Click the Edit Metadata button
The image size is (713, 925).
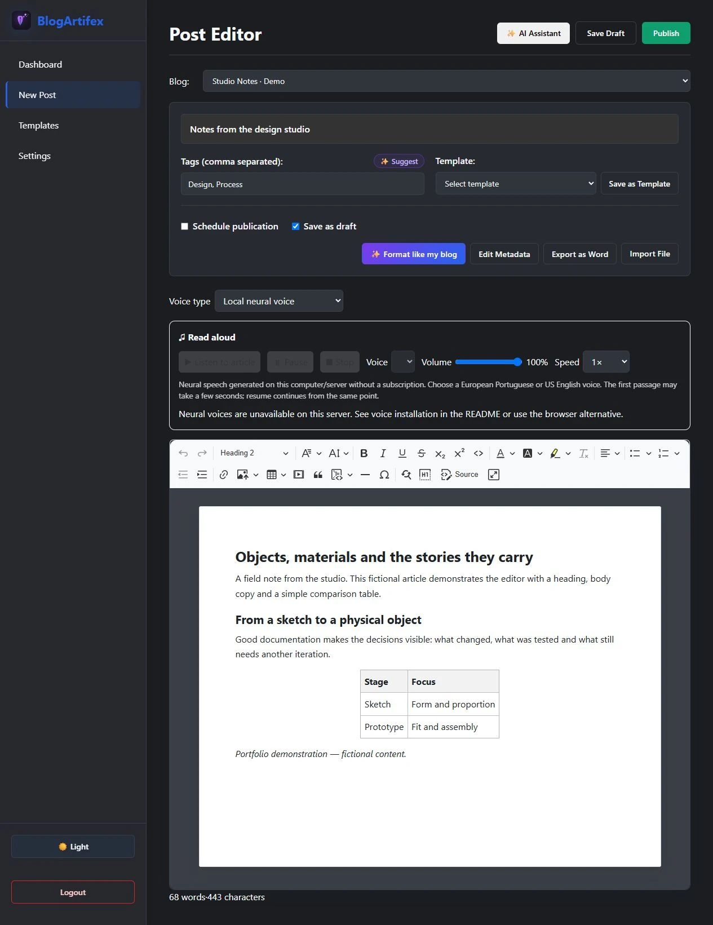(504, 254)
